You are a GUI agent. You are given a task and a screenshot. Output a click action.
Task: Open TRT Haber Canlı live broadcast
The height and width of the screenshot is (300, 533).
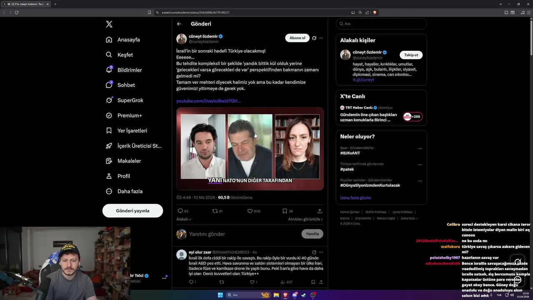click(x=381, y=114)
